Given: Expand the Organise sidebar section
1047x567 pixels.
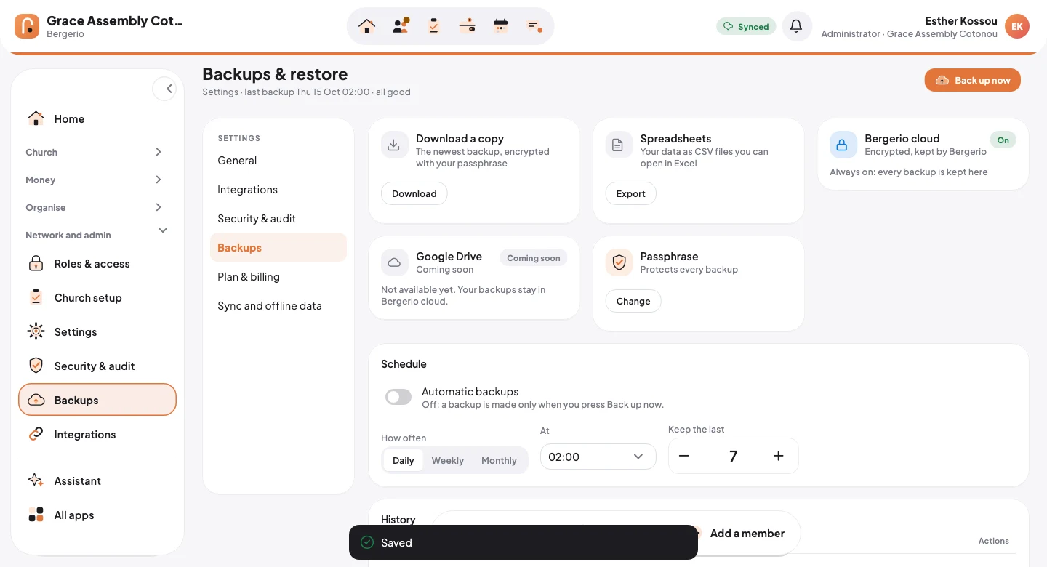Looking at the screenshot, I should coord(97,208).
